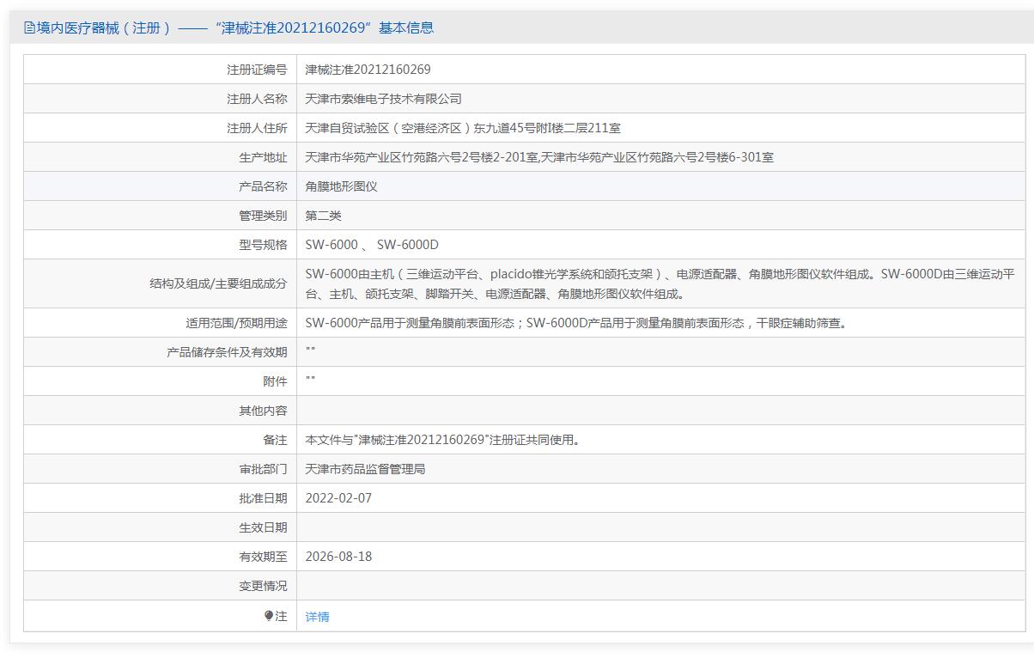1034x658 pixels.
Task: Select the registration number 津械注准20212160269 value
Action: coord(368,70)
